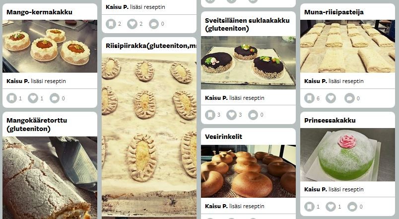Open the Mango-kermakakku cakes photo
Viewport: 399px width, 219px height.
tap(50, 46)
